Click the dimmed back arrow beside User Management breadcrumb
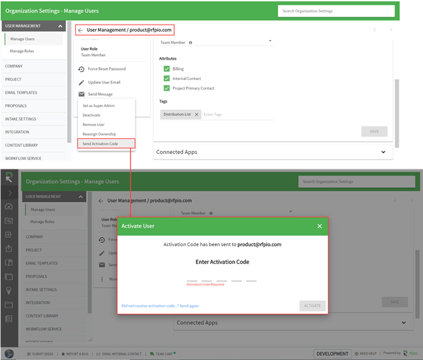423x360 pixels. [101, 201]
